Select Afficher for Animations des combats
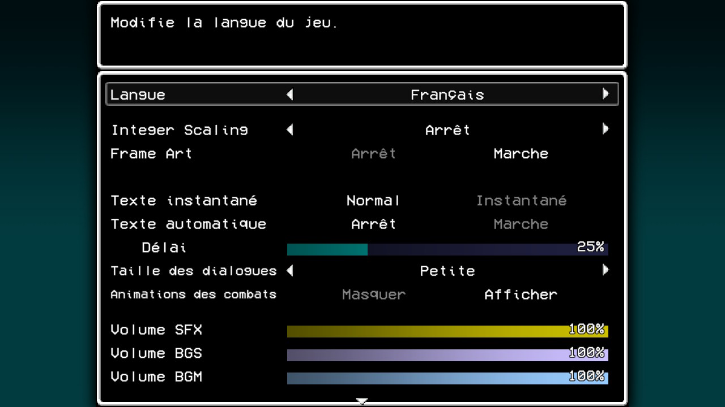The width and height of the screenshot is (725, 407). 521,295
